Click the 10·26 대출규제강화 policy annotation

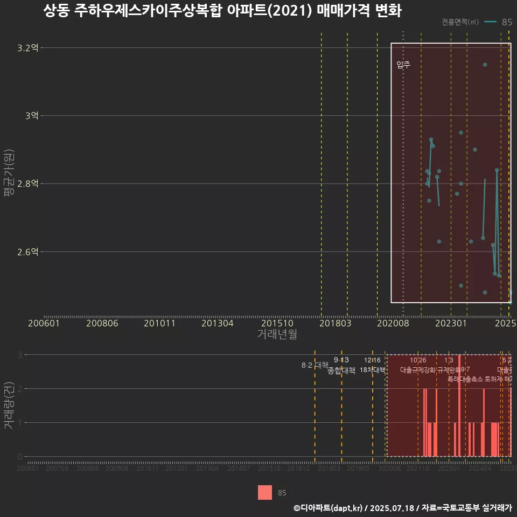click(x=418, y=365)
